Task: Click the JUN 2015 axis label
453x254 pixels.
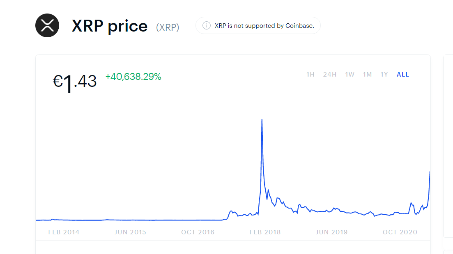Action: (x=130, y=232)
